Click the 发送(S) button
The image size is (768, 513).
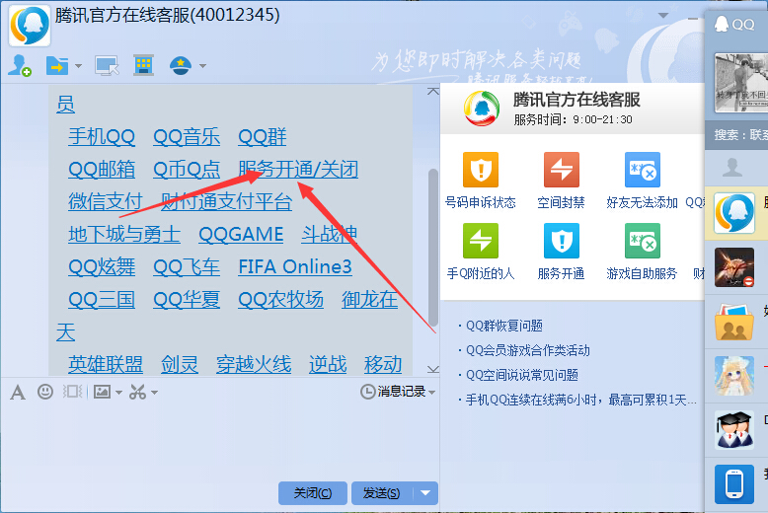coord(382,493)
